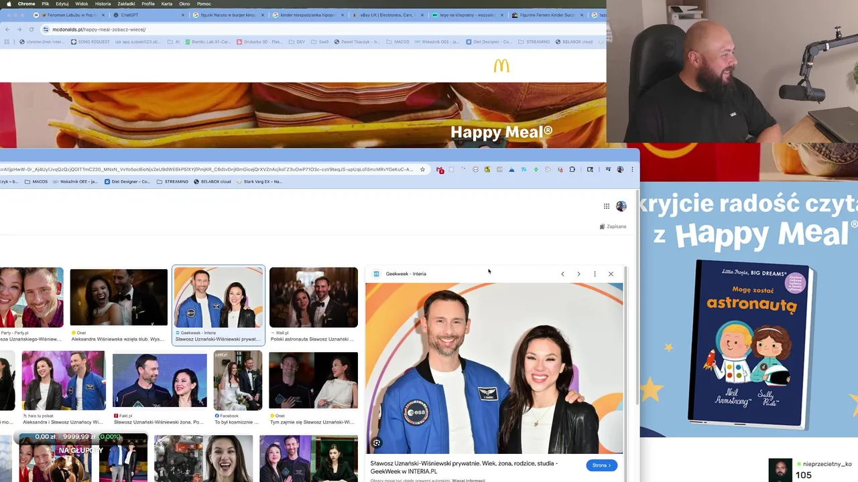Open the Historia menu
Image resolution: width=858 pixels, height=482 pixels.
[x=103, y=3]
